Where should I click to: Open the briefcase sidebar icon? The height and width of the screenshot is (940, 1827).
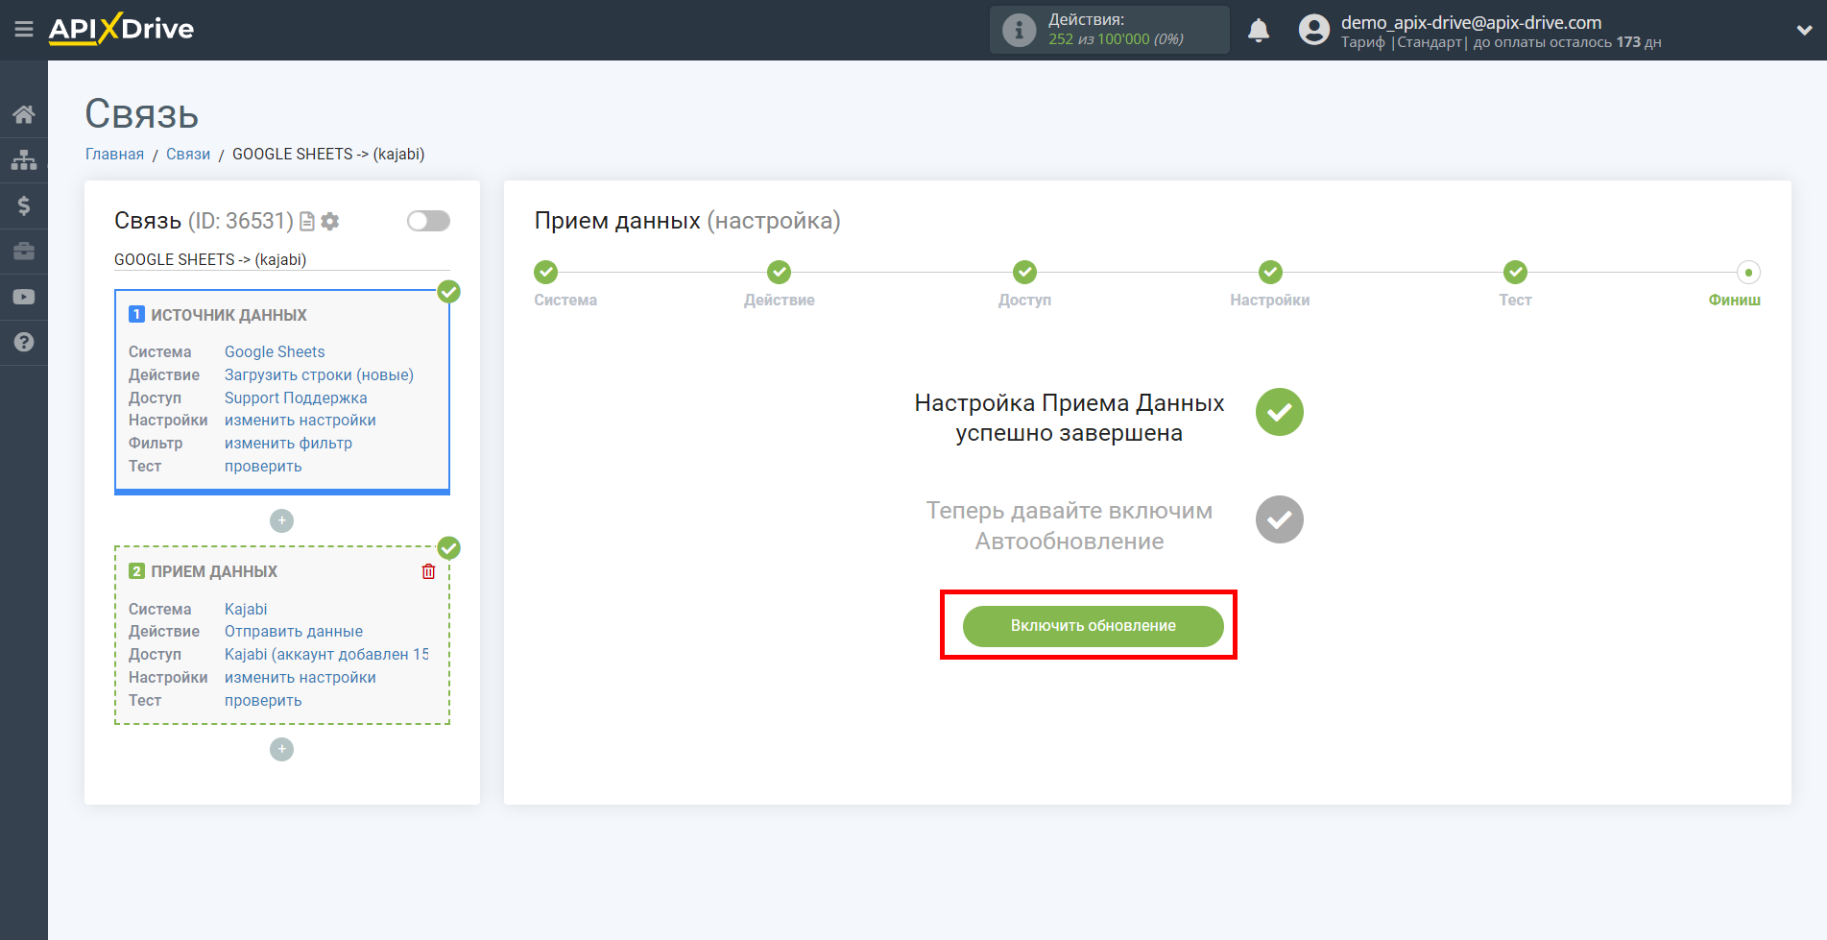click(24, 252)
